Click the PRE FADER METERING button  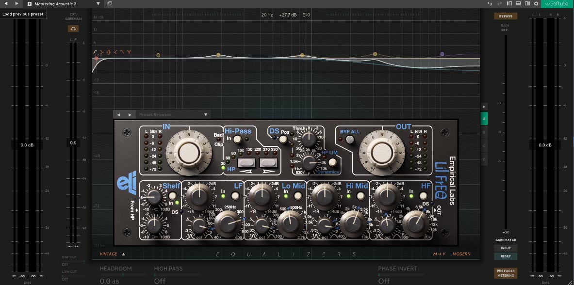pos(505,273)
